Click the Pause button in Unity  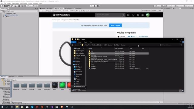tap(95, 6)
